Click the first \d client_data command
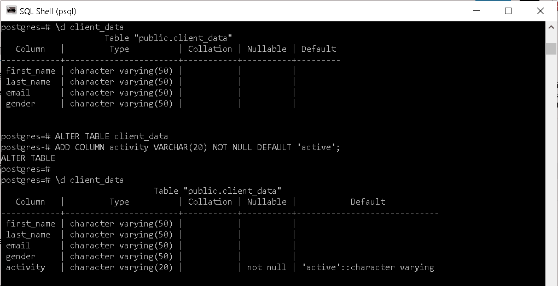558x286 pixels. click(x=89, y=27)
